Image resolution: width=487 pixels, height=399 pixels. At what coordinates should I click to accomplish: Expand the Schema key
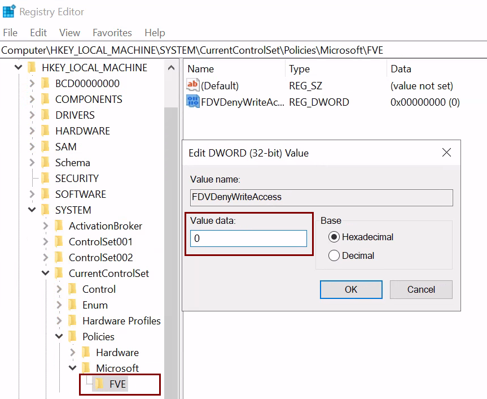click(x=32, y=162)
